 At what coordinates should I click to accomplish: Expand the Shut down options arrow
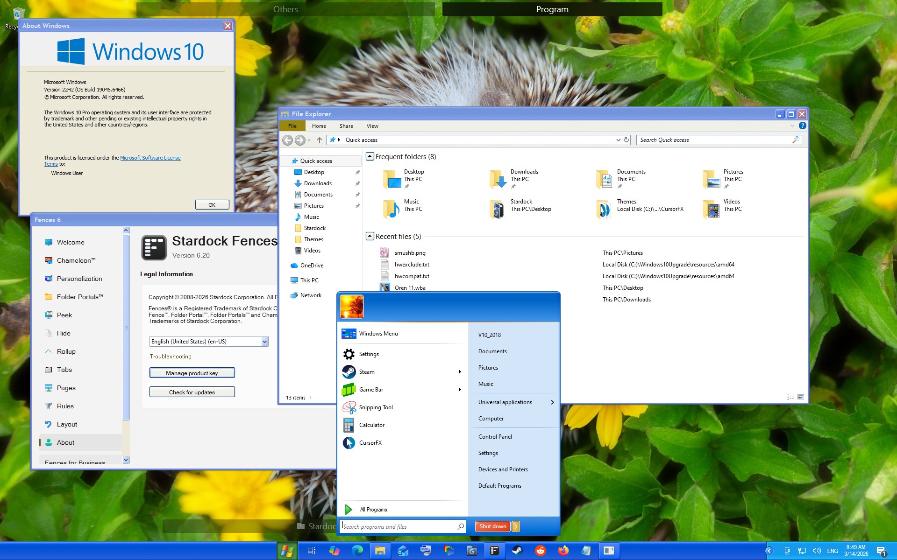515,526
